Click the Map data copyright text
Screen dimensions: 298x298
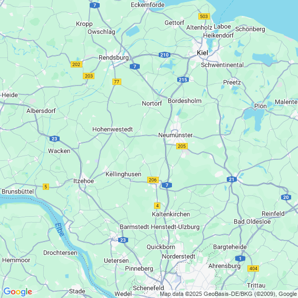228,294
